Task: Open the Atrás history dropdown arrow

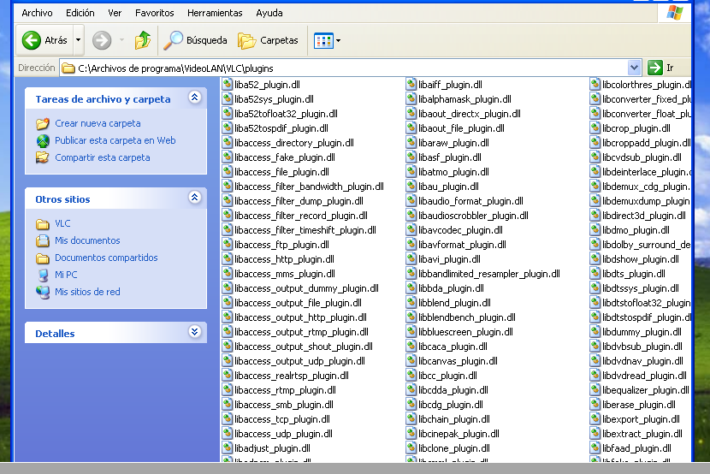Action: 79,40
